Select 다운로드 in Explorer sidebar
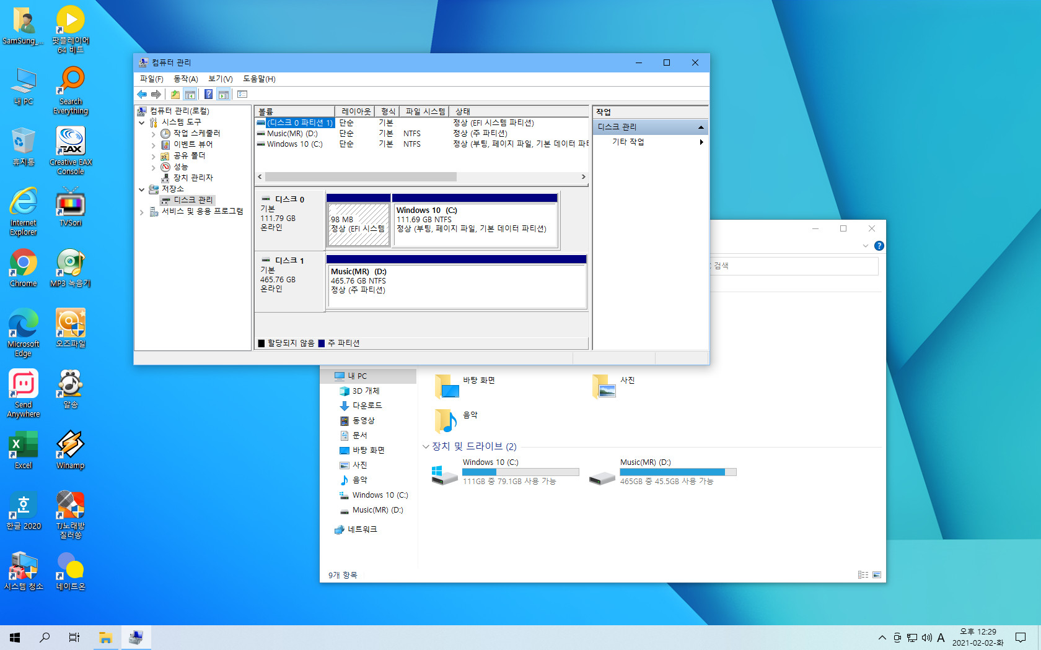 pyautogui.click(x=361, y=406)
